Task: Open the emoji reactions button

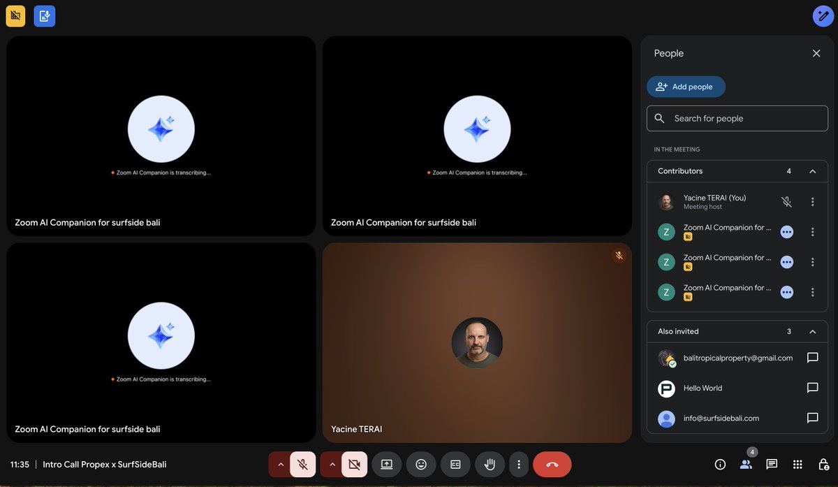Action: (421, 465)
